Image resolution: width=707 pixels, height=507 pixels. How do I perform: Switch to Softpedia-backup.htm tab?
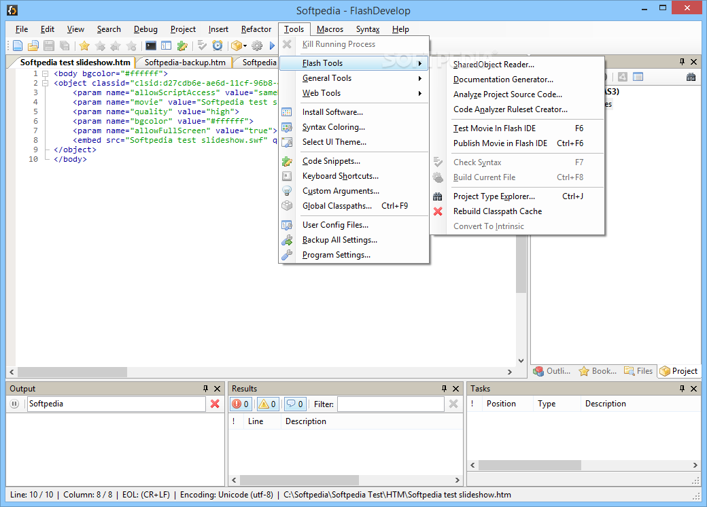coord(185,63)
